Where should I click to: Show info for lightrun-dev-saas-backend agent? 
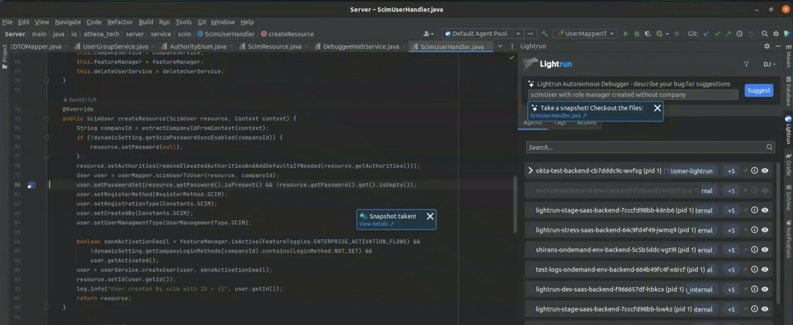point(754,289)
